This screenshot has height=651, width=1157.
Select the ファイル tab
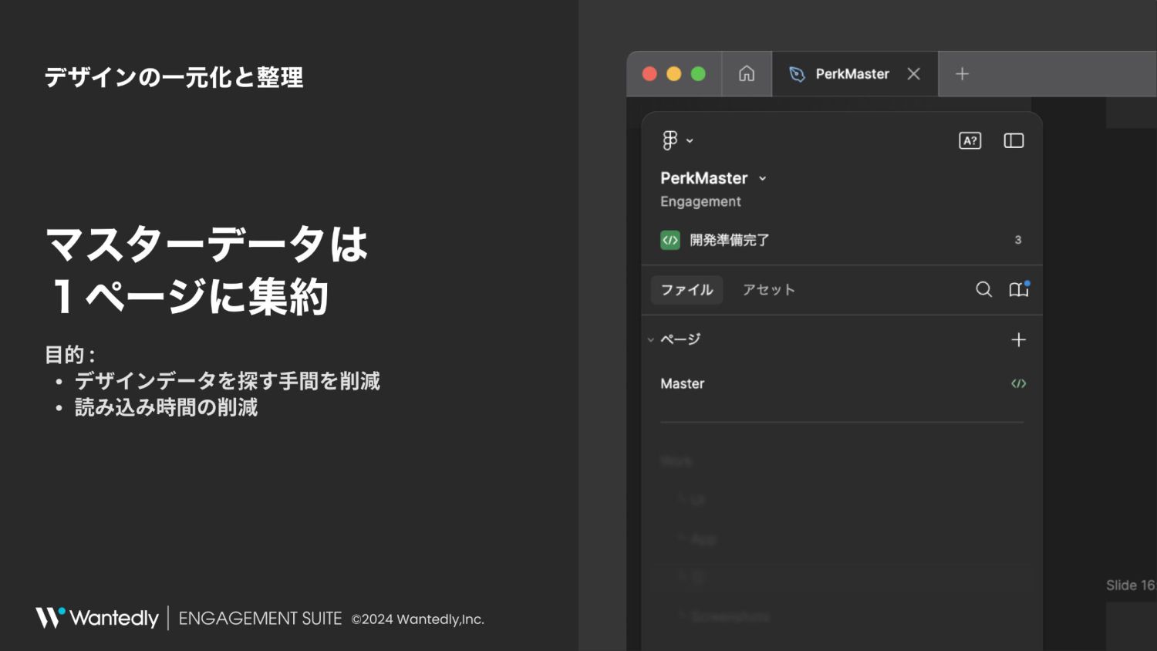pyautogui.click(x=686, y=290)
